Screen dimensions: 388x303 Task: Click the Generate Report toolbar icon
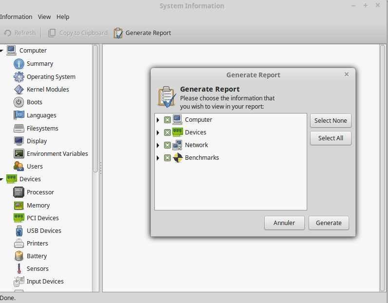118,33
